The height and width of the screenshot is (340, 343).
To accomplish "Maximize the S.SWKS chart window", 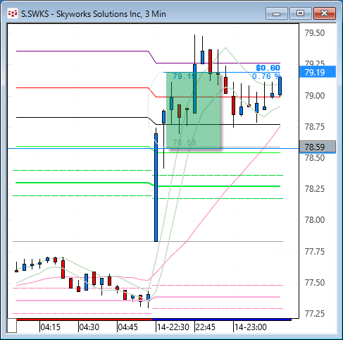I will 300,13.
